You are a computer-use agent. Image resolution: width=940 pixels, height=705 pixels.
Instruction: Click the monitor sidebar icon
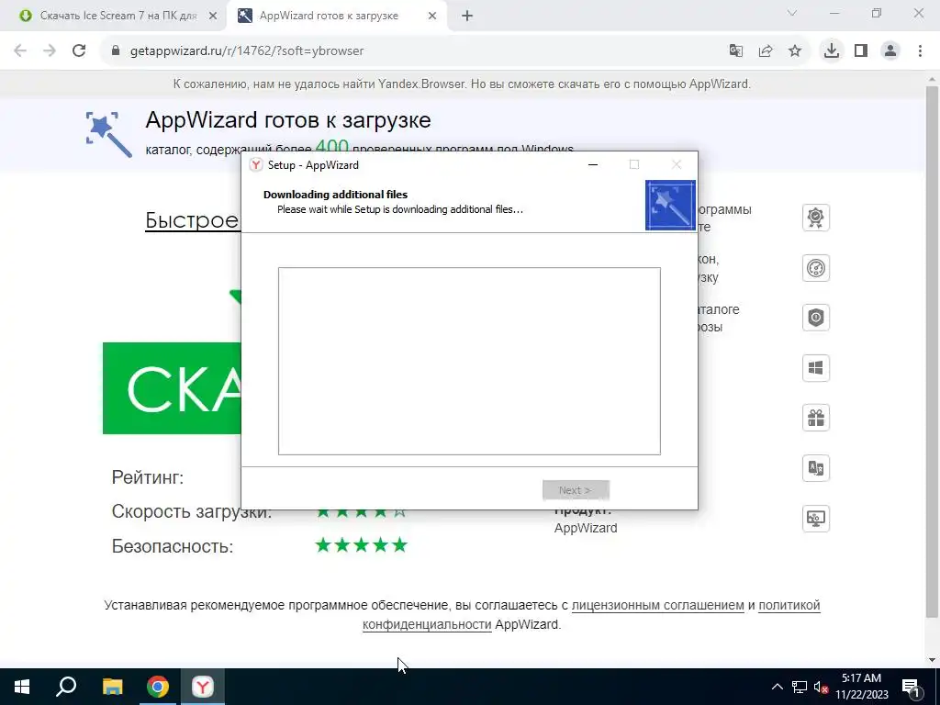point(816,519)
